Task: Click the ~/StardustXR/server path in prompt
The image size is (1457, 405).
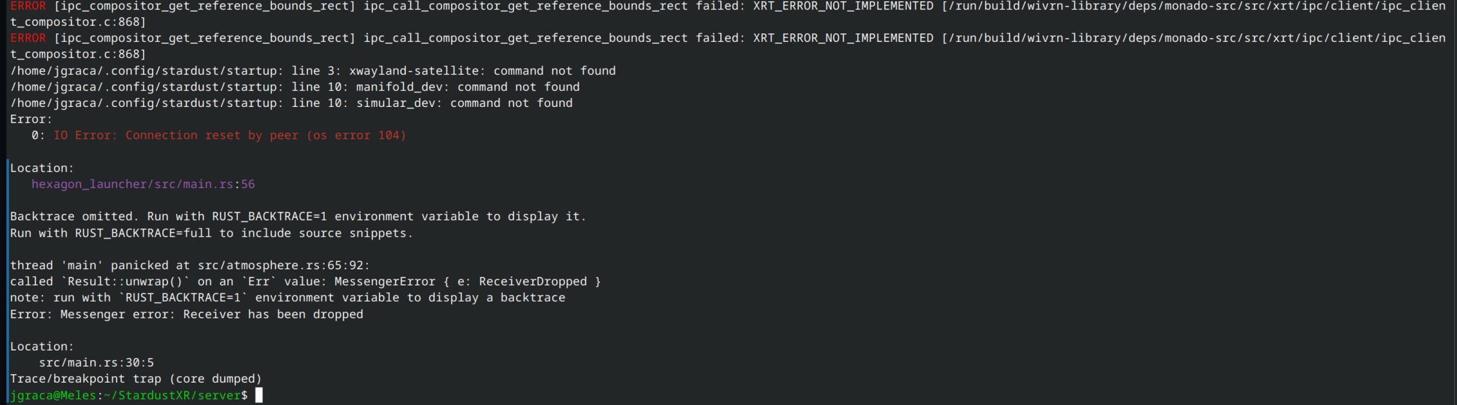Action: [x=172, y=395]
